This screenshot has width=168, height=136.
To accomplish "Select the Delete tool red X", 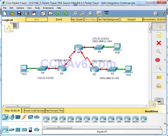I will (159, 43).
